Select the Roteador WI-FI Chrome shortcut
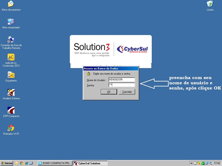Screen dimensions: 222x166 point(11,130)
